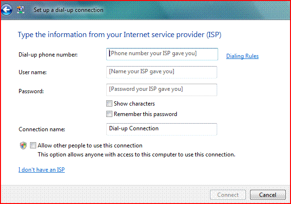Click the Cancel button
Image resolution: width=291 pixels, height=204 pixels.
point(268,195)
